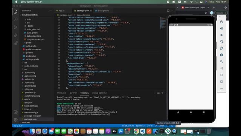Expand the ios folder in the explorer
The image size is (241, 136).
26,63
